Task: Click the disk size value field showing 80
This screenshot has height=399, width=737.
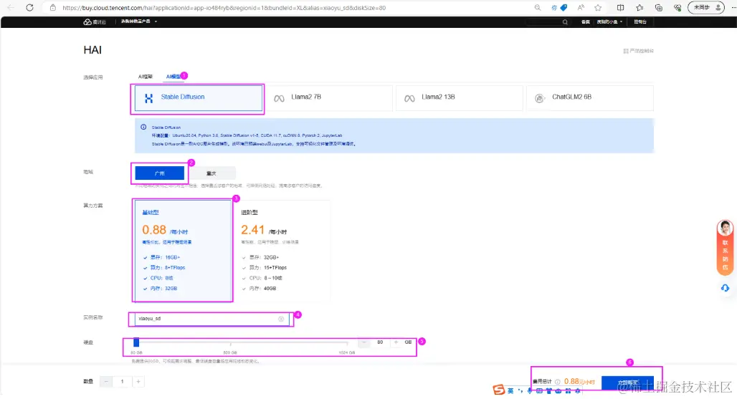Action: pos(380,342)
